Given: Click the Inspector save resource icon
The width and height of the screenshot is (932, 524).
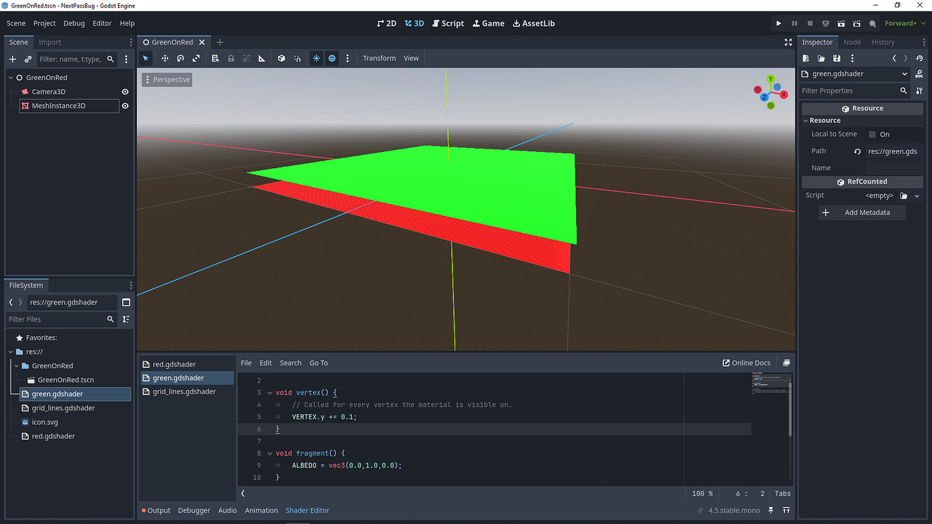Looking at the screenshot, I should coord(837,59).
